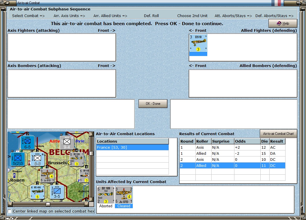Click OK - Done button
This screenshot has width=306, height=220.
point(153,104)
